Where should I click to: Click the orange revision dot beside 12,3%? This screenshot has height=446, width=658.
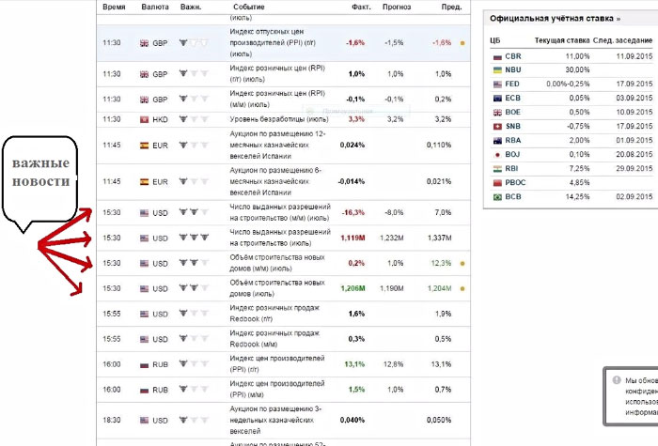pyautogui.click(x=462, y=264)
